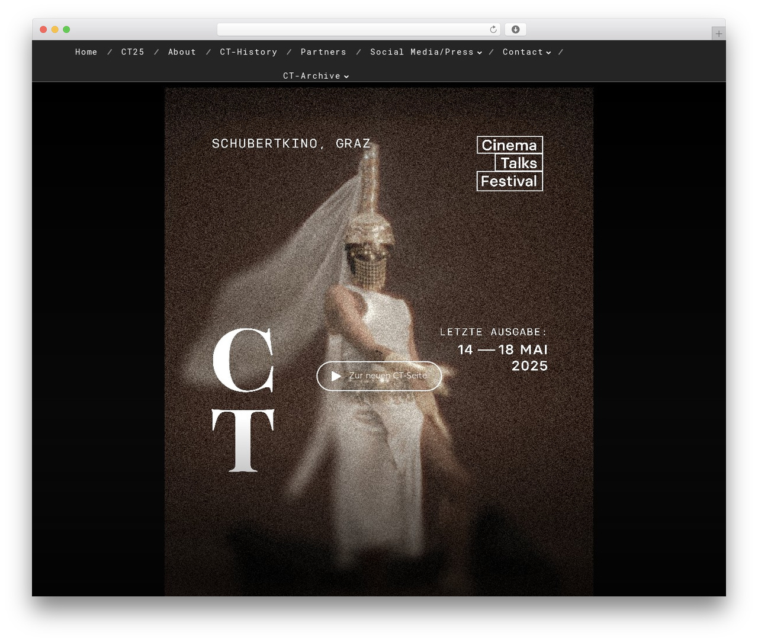Open the About page

(x=182, y=52)
